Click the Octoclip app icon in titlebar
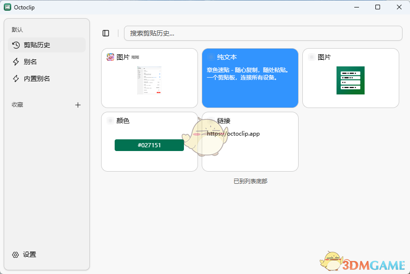410x274 pixels. (7, 7)
